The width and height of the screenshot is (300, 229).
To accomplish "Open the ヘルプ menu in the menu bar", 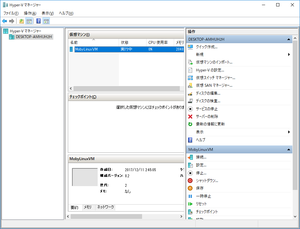I will [66, 13].
